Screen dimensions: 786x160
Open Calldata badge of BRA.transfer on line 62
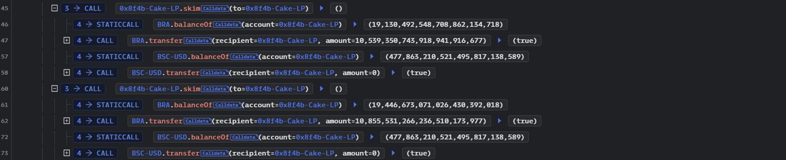pyautogui.click(x=197, y=121)
